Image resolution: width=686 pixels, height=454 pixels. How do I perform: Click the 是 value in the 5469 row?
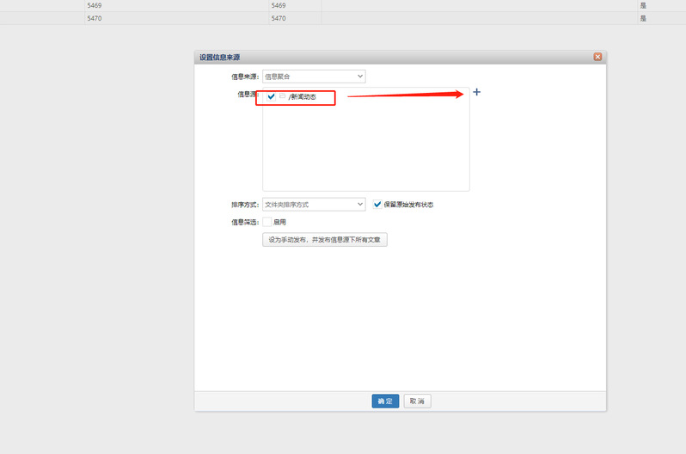click(643, 5)
